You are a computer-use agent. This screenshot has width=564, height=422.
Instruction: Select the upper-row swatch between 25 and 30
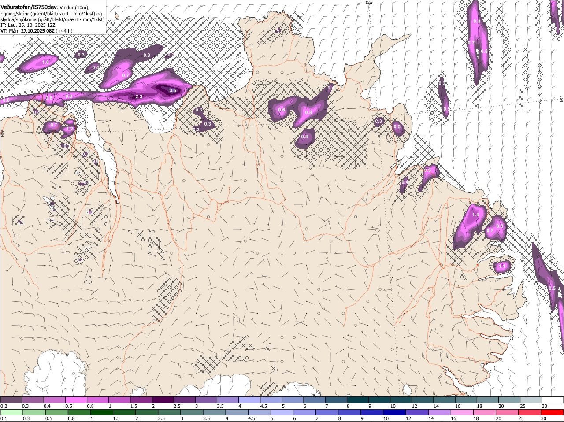tap(530, 400)
